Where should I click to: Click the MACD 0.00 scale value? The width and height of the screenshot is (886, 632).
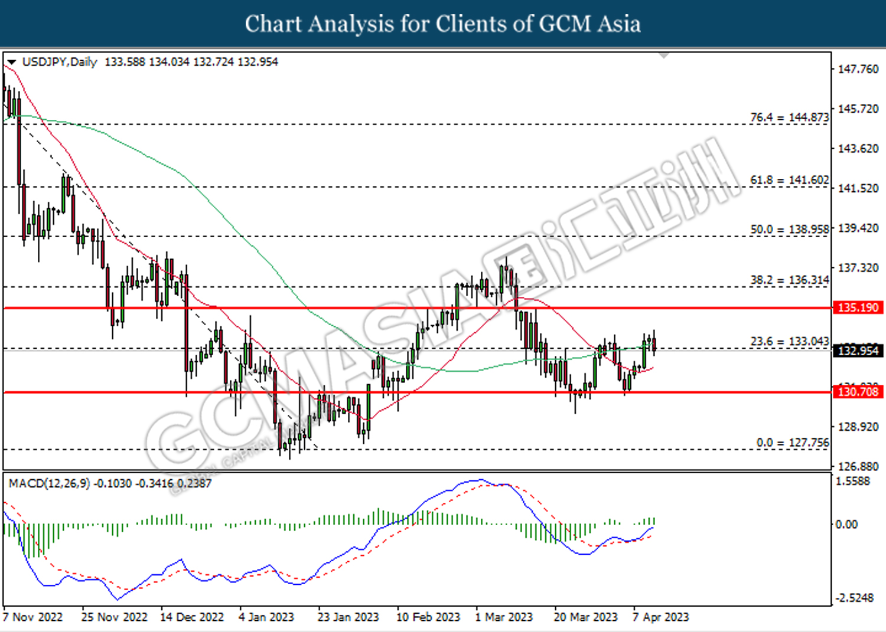pyautogui.click(x=846, y=524)
